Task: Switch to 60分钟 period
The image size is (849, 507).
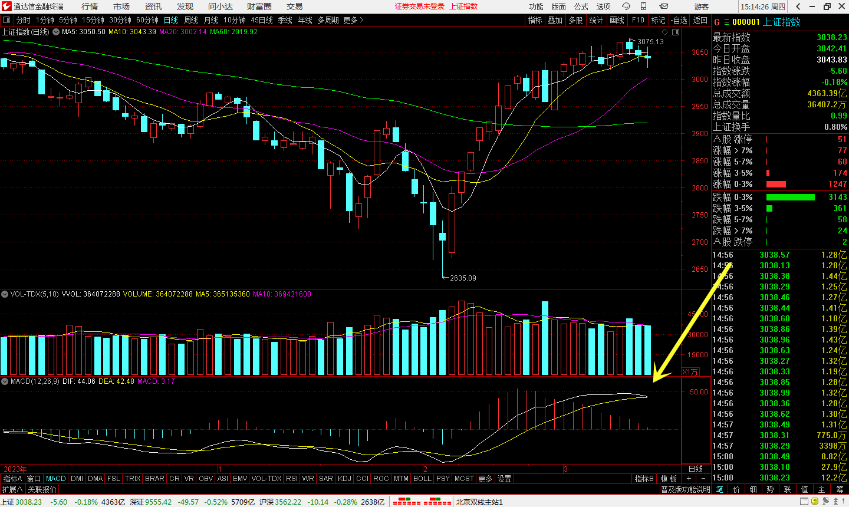Action: [147, 20]
